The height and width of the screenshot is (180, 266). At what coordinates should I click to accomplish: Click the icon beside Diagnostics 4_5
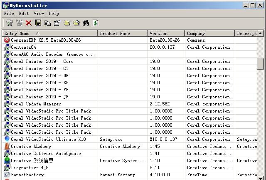pos(7,167)
